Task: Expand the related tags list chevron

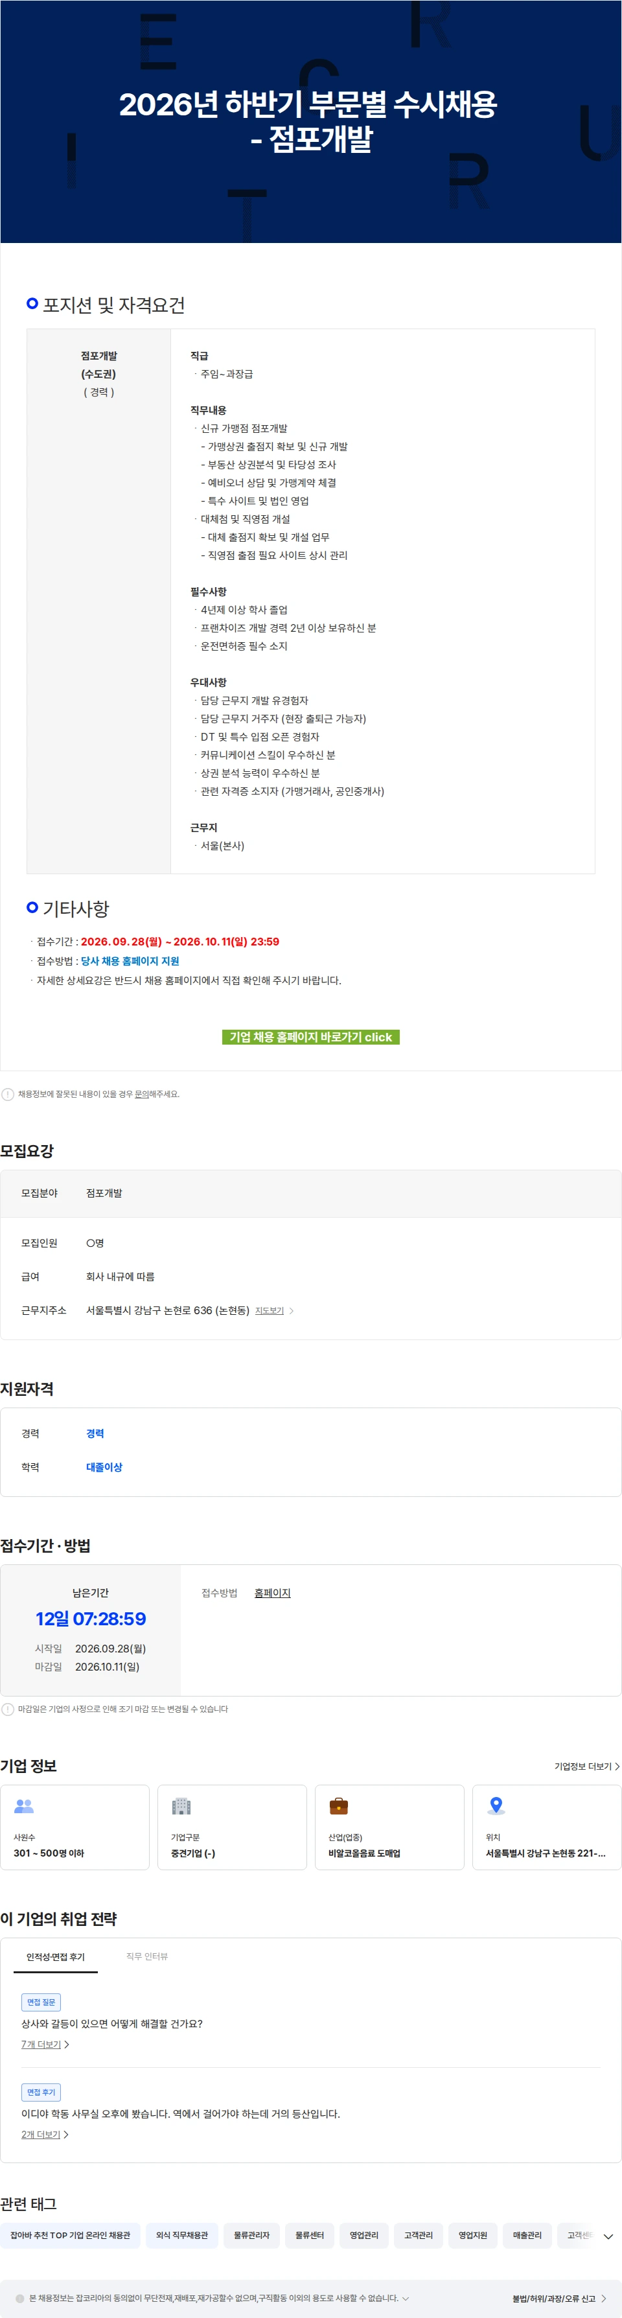Action: tap(608, 2236)
